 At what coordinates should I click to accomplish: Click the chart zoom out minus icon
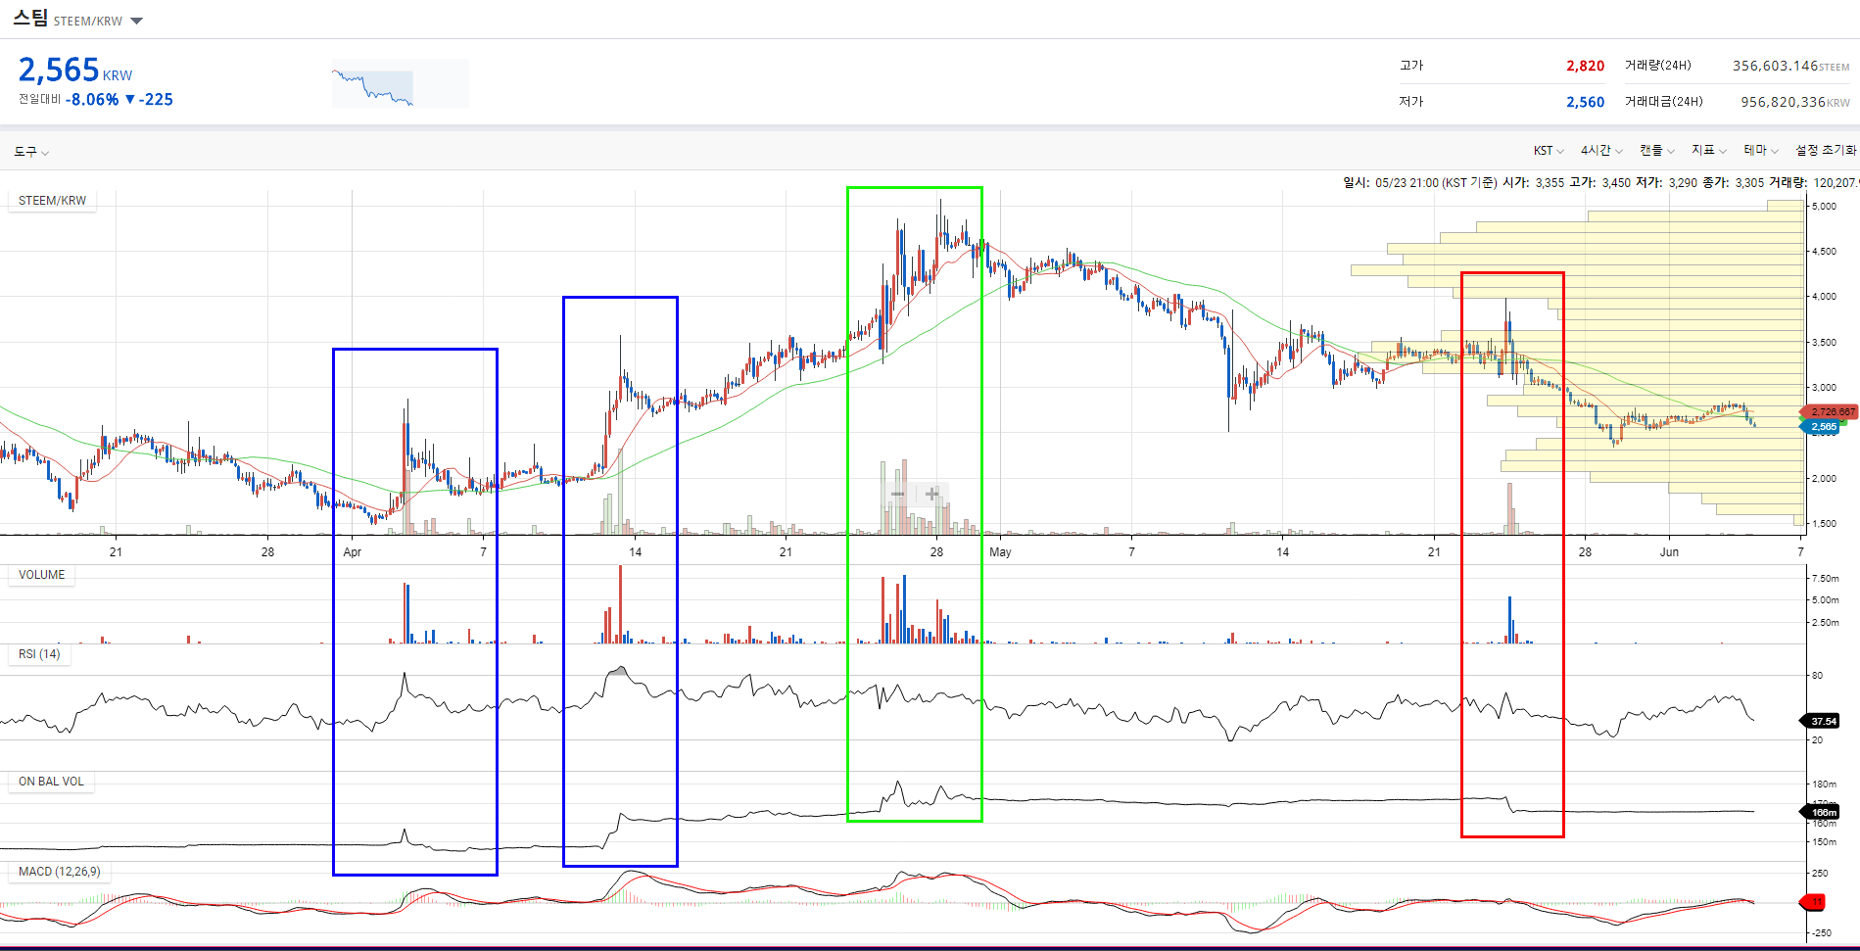(898, 494)
